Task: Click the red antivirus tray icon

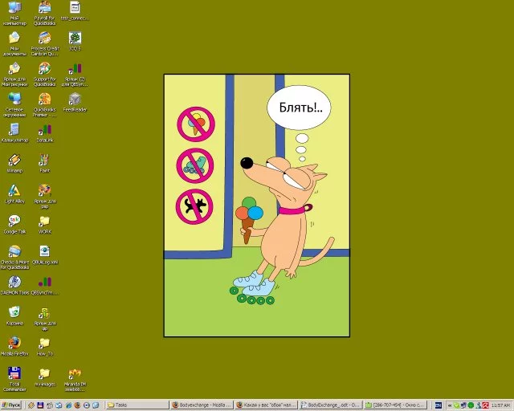Action: coord(485,405)
